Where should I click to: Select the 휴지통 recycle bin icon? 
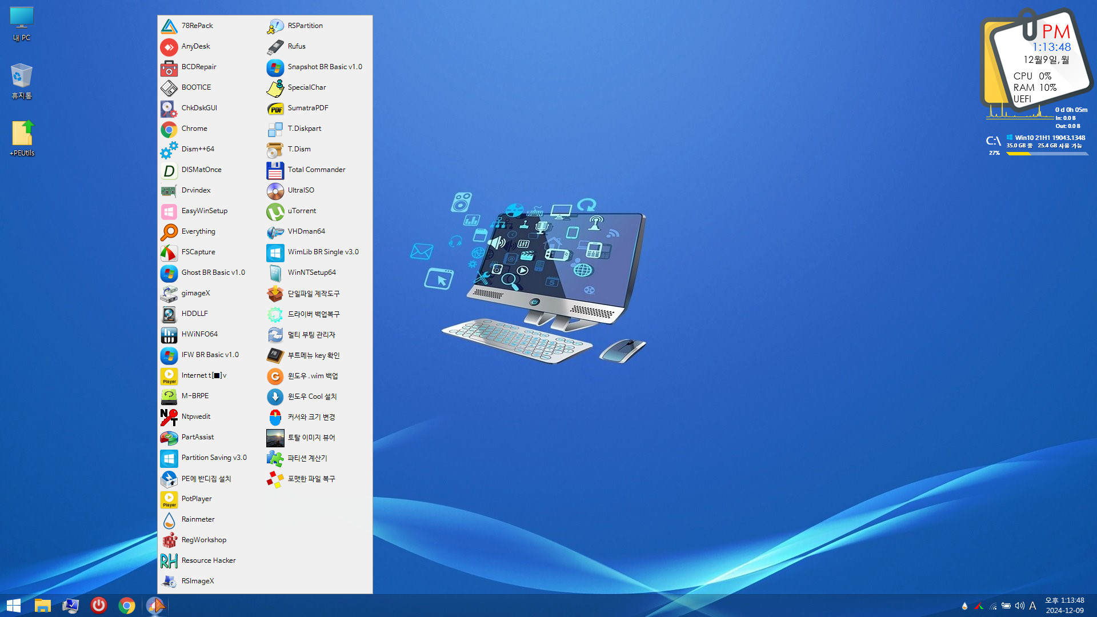22,81
